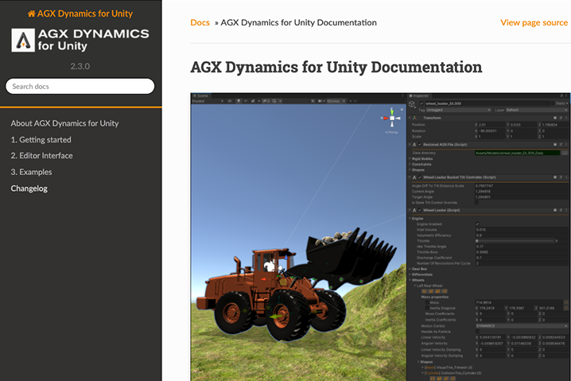The image size is (571, 381).
Task: Click the Transform component preset icon
Action: [x=561, y=118]
